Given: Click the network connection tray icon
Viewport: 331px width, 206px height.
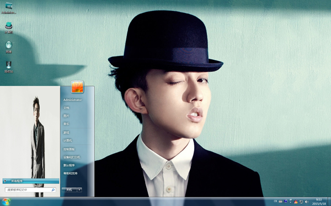Looking at the screenshot, I should coord(301,202).
